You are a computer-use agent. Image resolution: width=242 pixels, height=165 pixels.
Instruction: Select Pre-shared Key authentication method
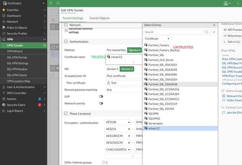click(116, 50)
